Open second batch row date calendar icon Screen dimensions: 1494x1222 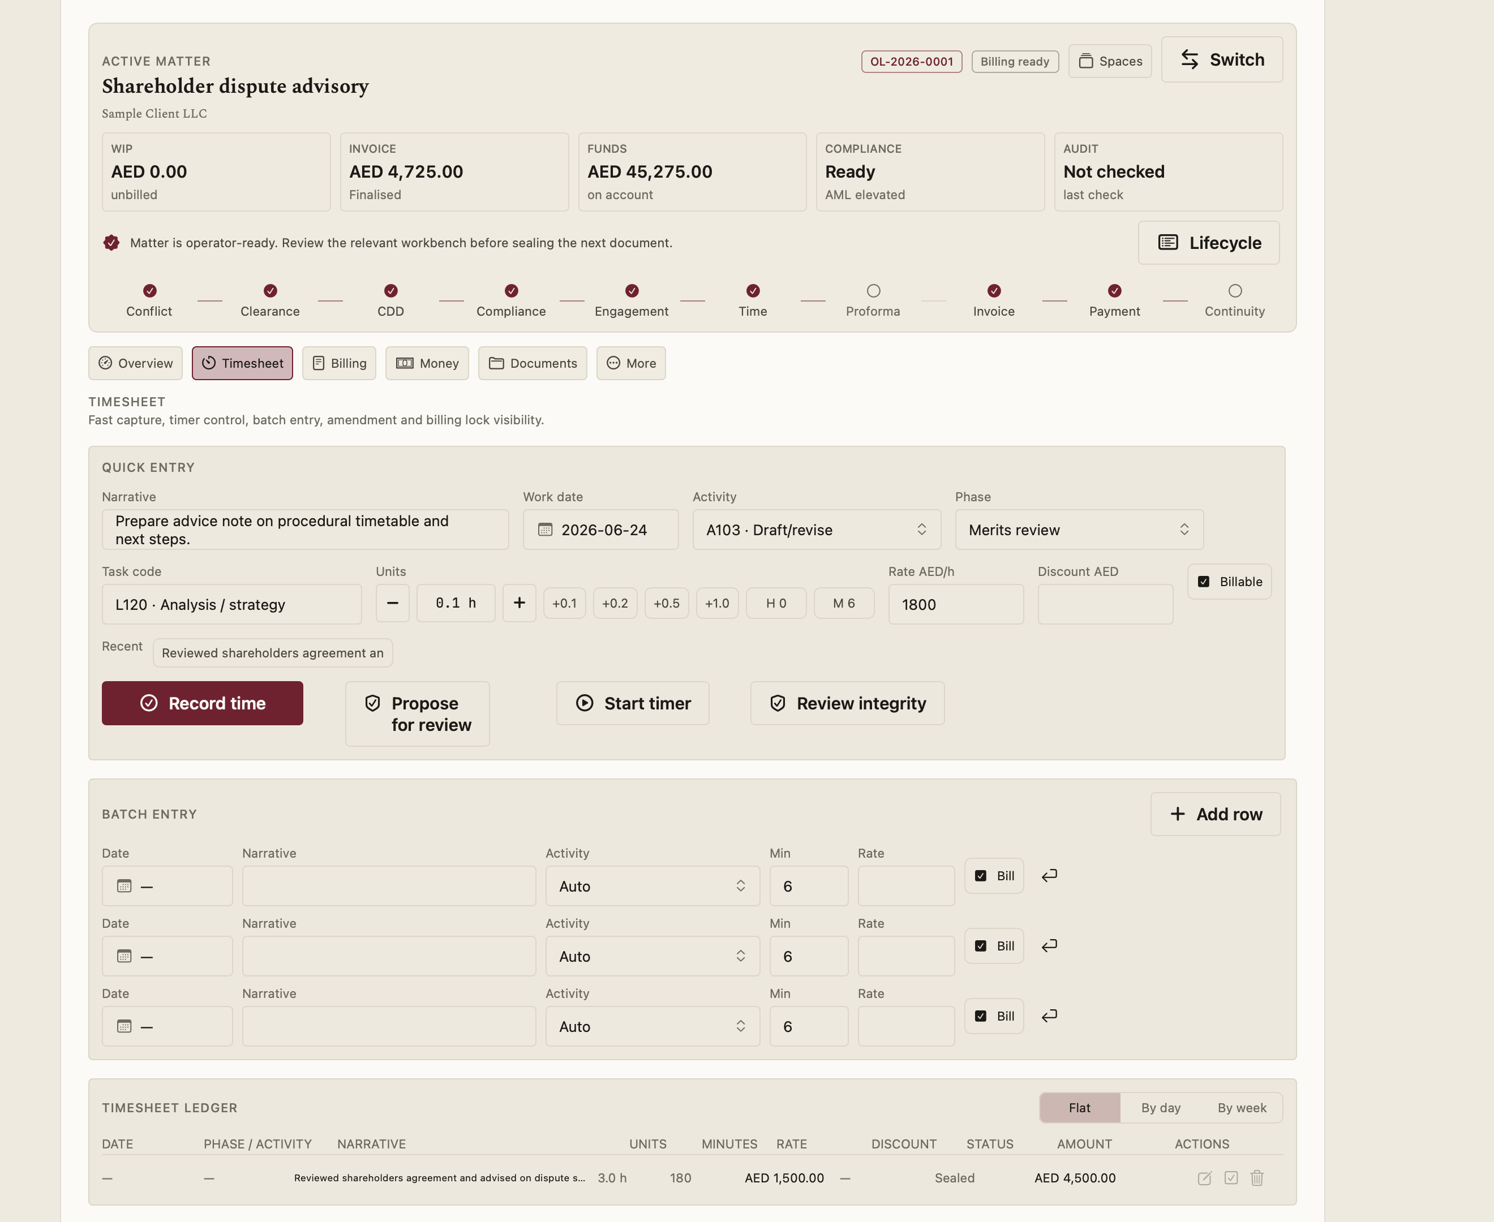[124, 957]
